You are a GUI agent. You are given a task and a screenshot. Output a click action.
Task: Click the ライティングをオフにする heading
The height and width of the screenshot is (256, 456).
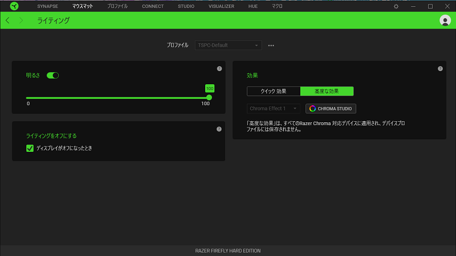[51, 136]
